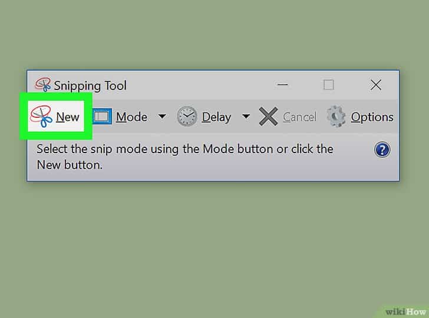
Task: Select the Mode label in the toolbar
Action: coord(131,117)
